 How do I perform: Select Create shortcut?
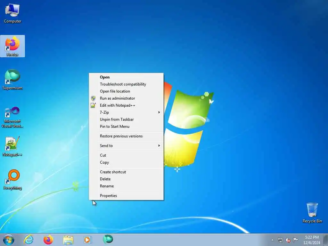[x=126, y=172]
